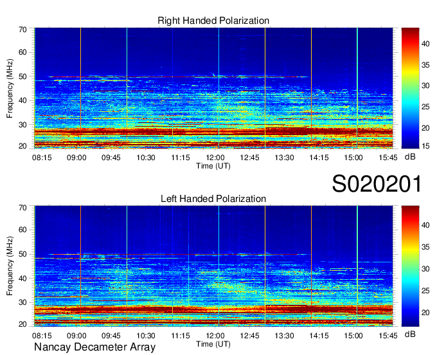Click the dB unit label beside Left Handed colorbar

pos(410,334)
